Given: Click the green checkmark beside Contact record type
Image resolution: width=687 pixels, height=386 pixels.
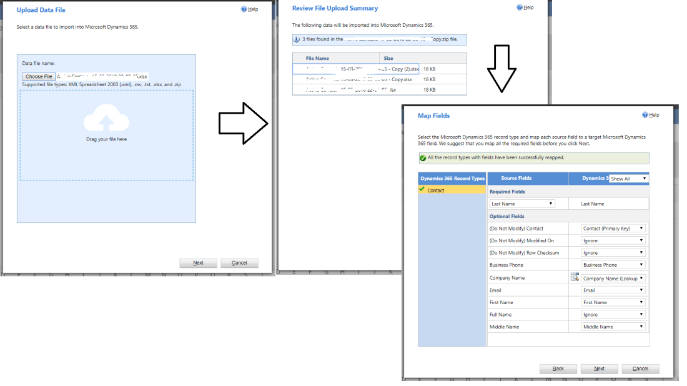Looking at the screenshot, I should tap(422, 189).
